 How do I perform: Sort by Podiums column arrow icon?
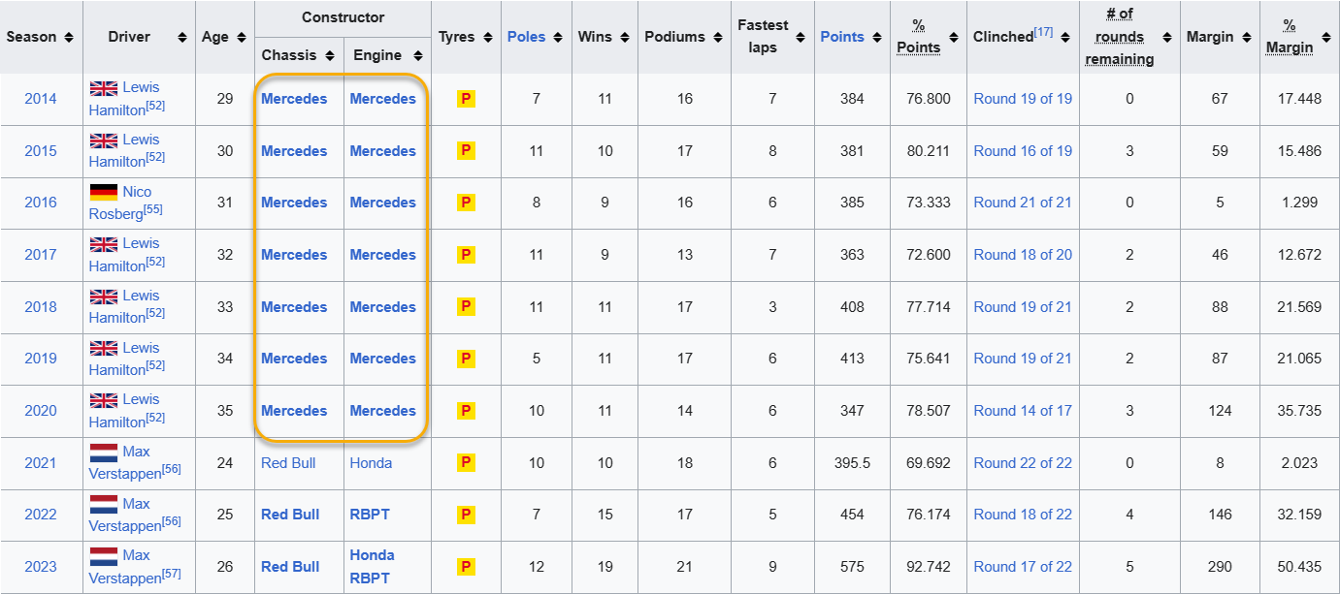coord(717,37)
